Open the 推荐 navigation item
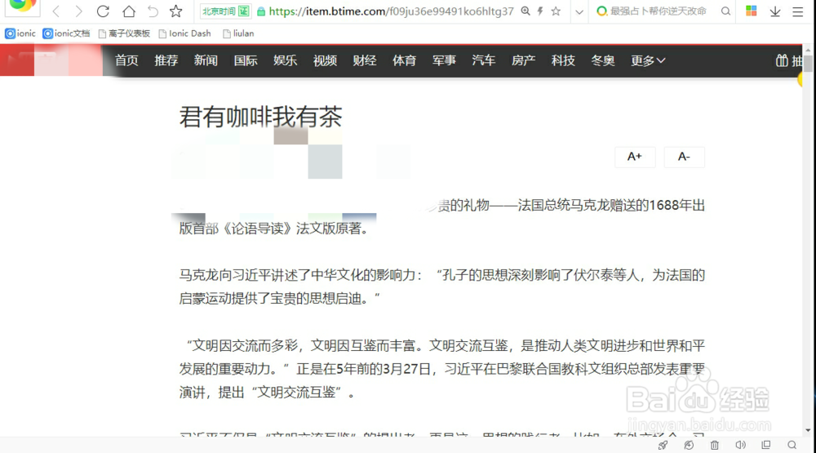The width and height of the screenshot is (816, 453). tap(166, 60)
